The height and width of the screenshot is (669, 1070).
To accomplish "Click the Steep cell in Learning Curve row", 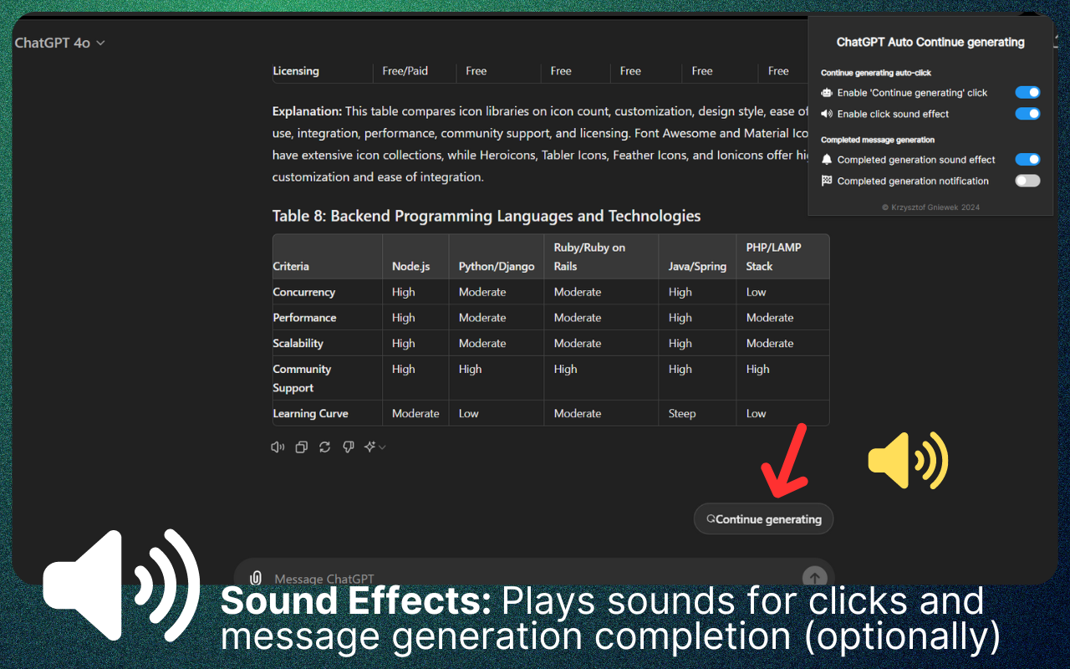I will (x=682, y=413).
